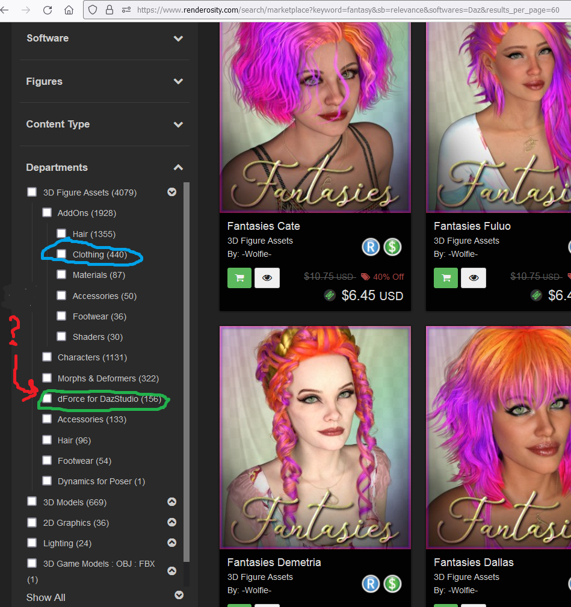
Task: Check the Morphs & Deformers (322) checkbox
Action: (x=47, y=378)
